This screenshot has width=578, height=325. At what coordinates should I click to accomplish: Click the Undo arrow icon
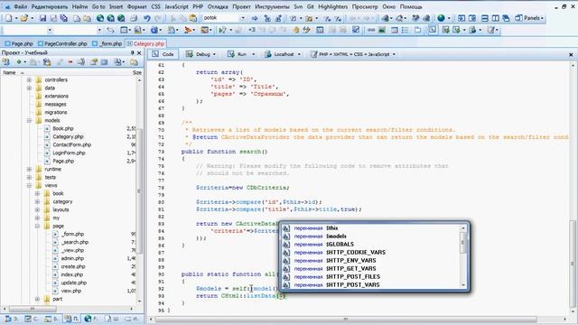pos(146,18)
